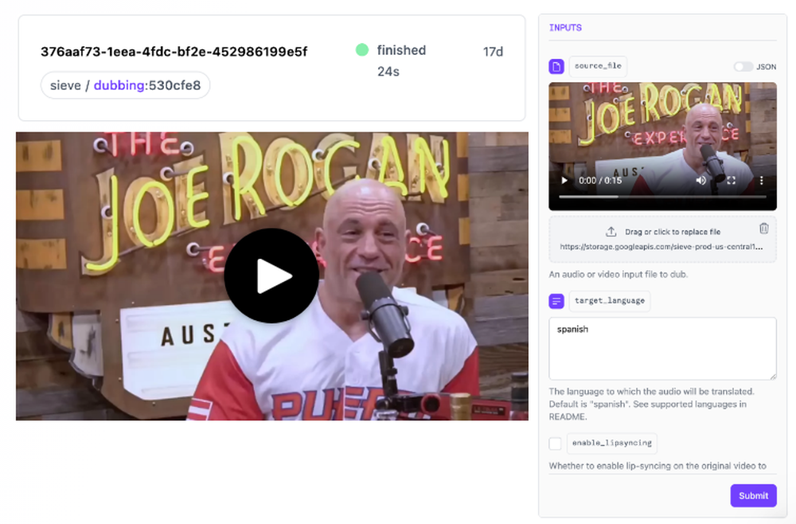Click the green finished status dot
Image resolution: width=796 pixels, height=524 pixels.
click(x=362, y=49)
